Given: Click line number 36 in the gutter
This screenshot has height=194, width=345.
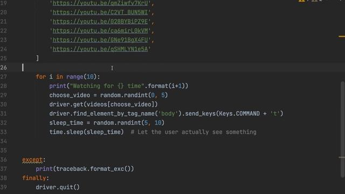Looking at the screenshot, I should [x=4, y=160].
